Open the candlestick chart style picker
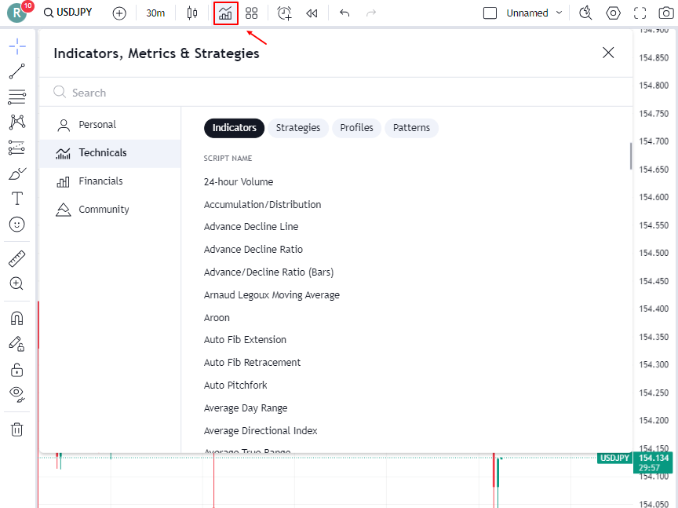The width and height of the screenshot is (678, 508). (192, 13)
